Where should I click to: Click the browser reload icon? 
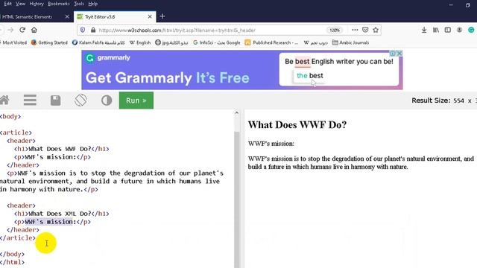[22, 30]
